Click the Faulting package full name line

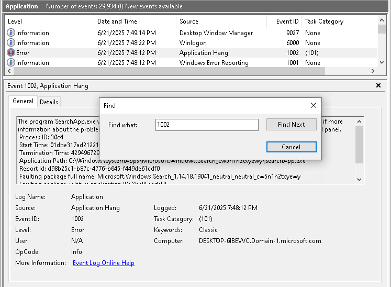point(160,176)
